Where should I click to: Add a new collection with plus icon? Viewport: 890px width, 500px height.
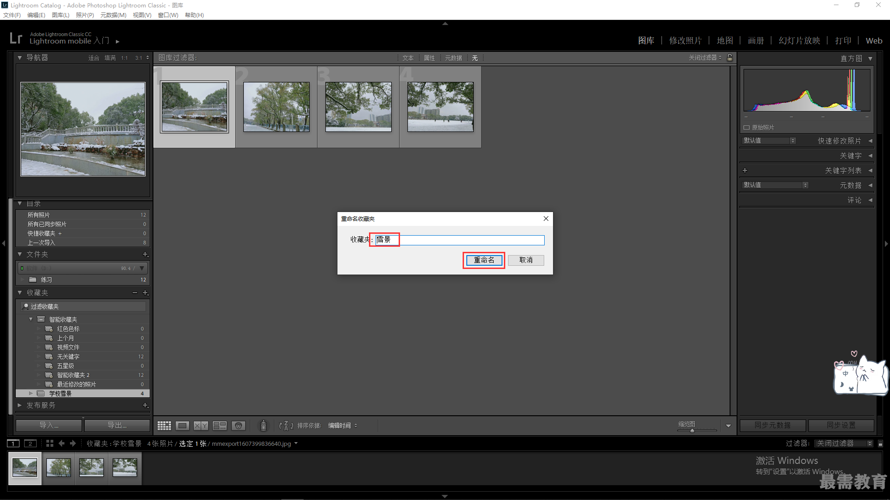[145, 293]
